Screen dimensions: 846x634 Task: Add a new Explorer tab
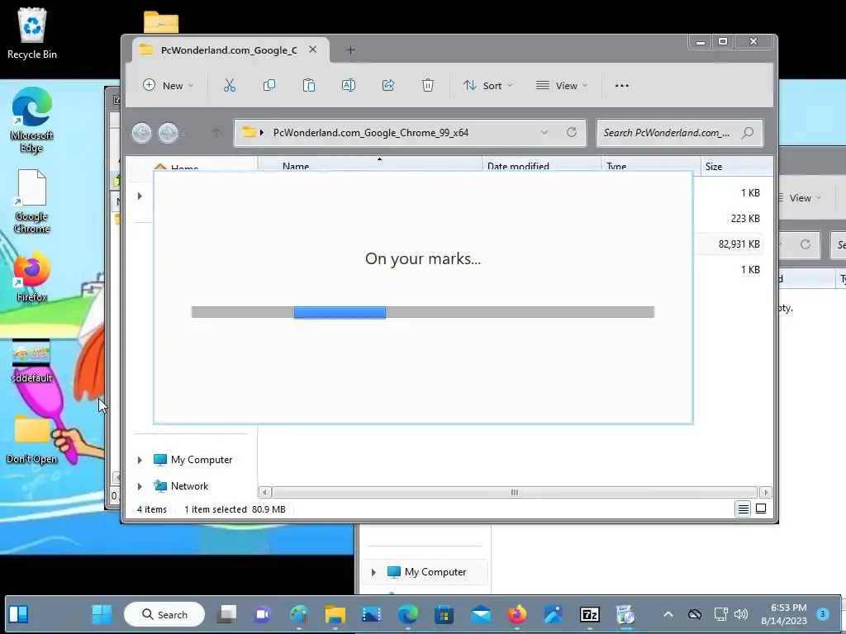point(350,50)
